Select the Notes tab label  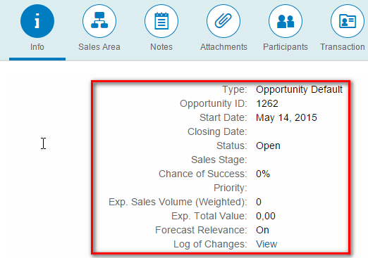(161, 47)
